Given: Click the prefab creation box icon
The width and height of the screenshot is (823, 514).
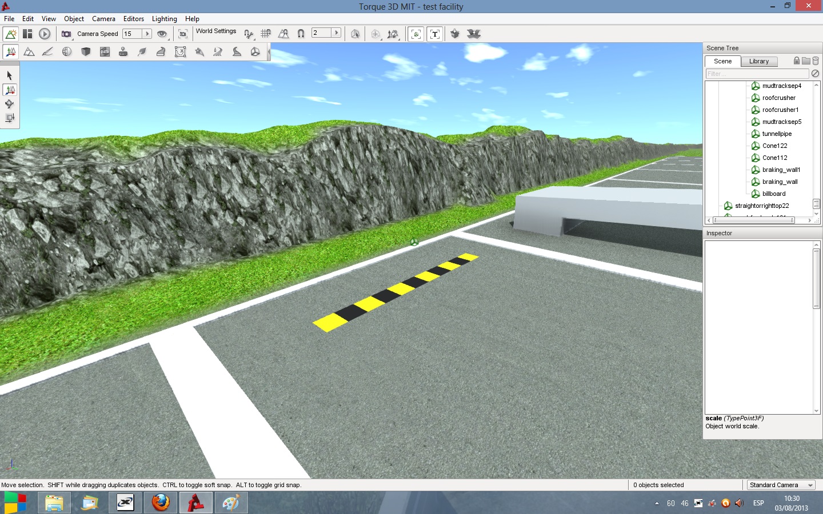Looking at the screenshot, I should 455,34.
